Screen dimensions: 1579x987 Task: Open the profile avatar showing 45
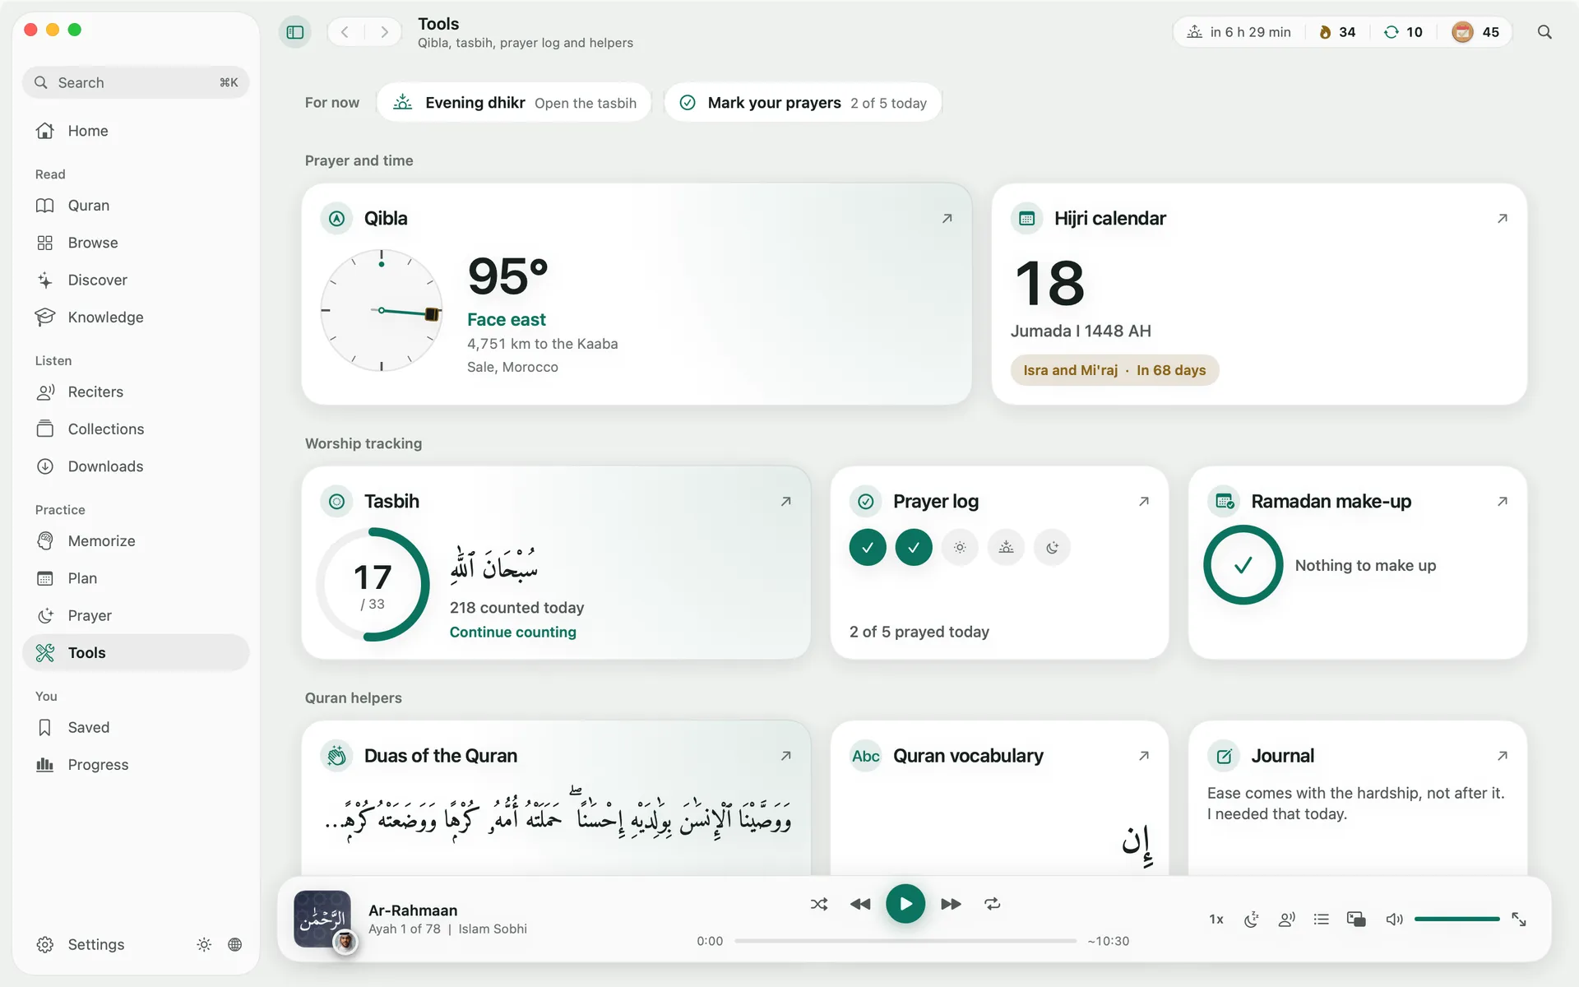[x=1475, y=32]
